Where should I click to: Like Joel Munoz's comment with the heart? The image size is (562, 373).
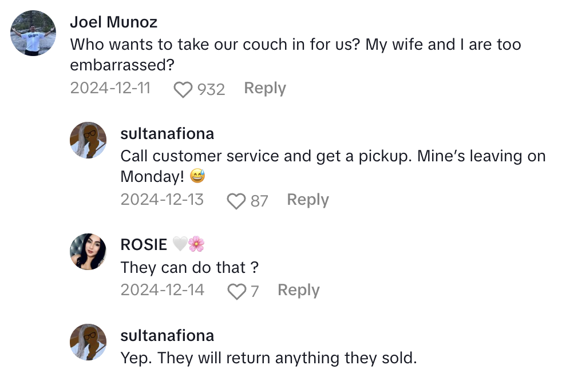point(183,90)
